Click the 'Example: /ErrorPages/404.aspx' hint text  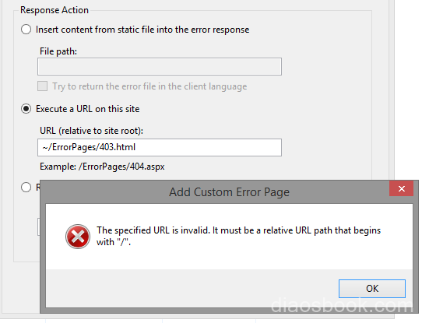(102, 167)
